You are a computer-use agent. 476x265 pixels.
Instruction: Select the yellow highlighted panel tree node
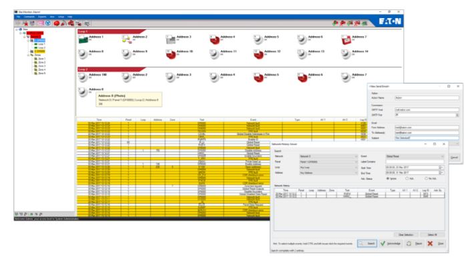click(40, 51)
